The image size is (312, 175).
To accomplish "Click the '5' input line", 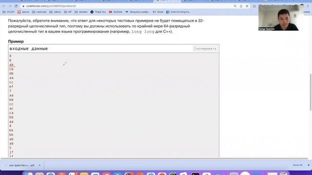I will pos(10,148).
